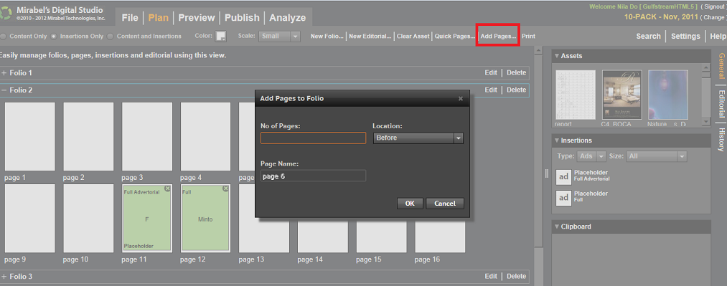Click New Folio... in the toolbar
Viewport: 727px width, 286px height.
pyautogui.click(x=327, y=36)
